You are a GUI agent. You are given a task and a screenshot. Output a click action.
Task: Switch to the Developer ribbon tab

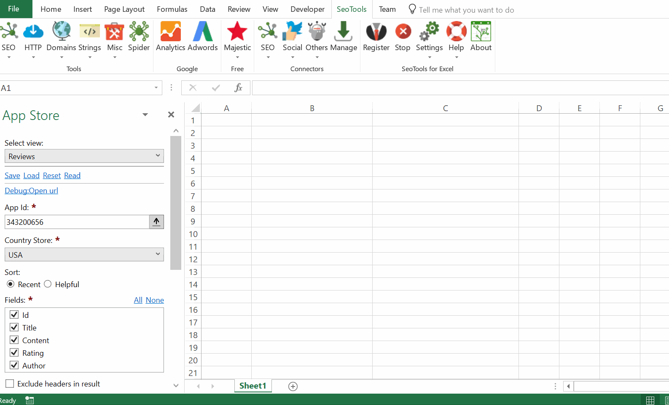click(308, 9)
